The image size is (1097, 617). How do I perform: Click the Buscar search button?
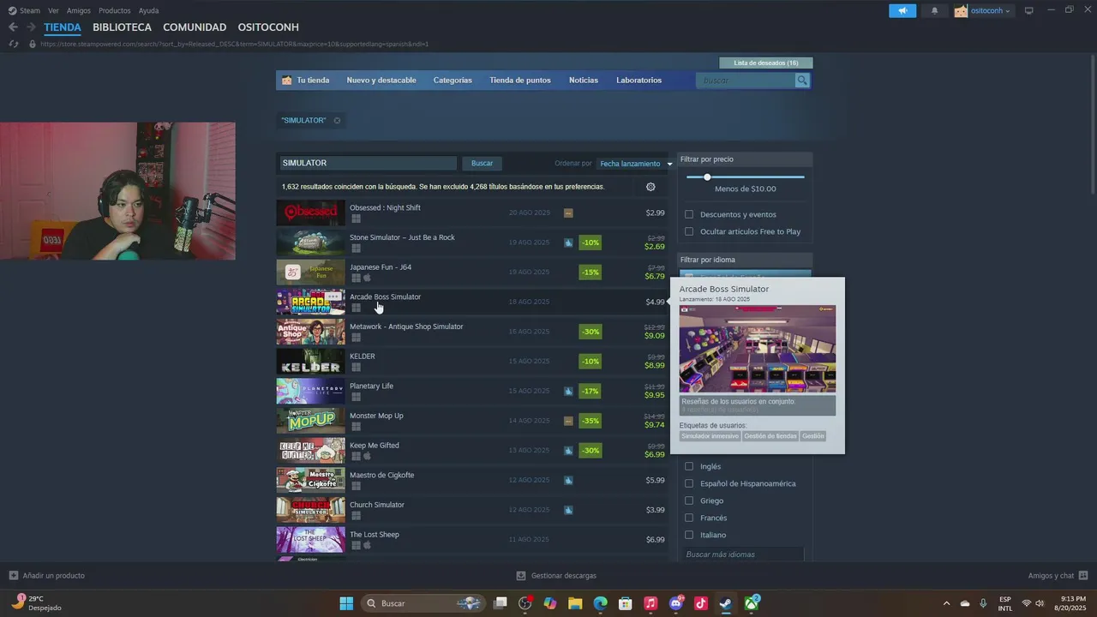pos(482,163)
